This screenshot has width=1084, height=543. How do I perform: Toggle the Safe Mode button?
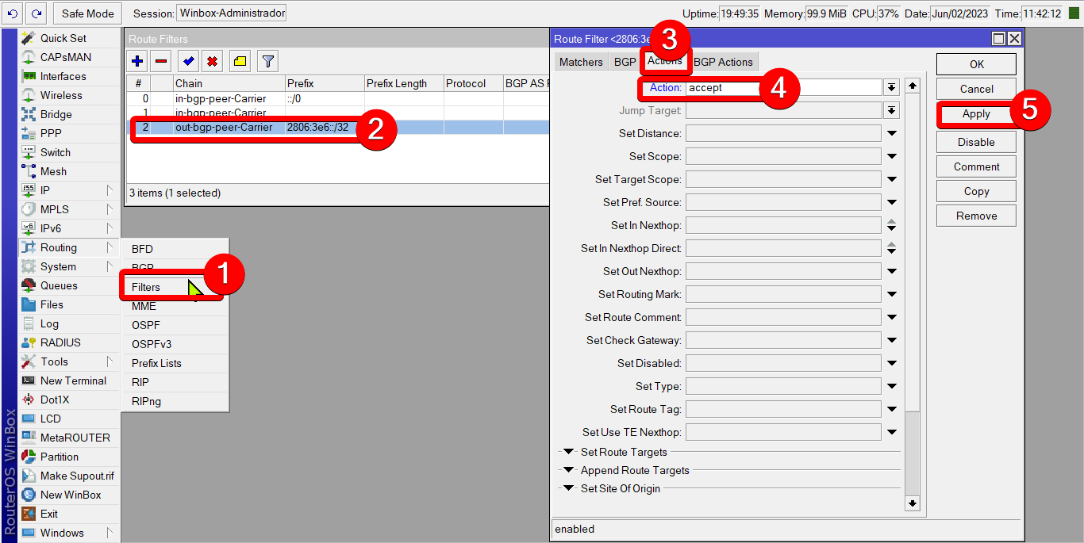click(x=88, y=13)
